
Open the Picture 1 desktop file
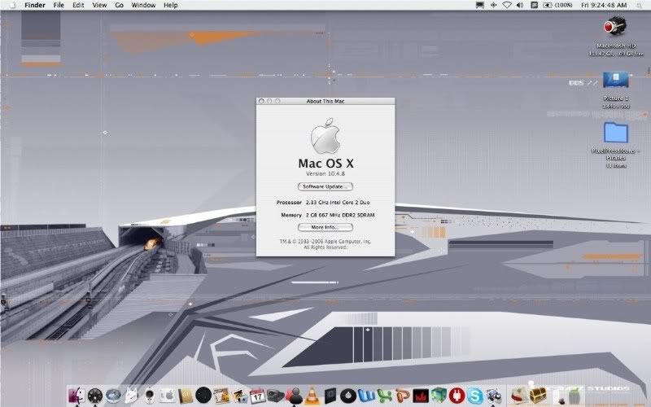pyautogui.click(x=616, y=80)
